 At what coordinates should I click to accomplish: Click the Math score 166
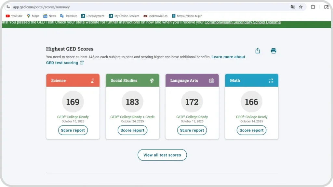tap(251, 102)
